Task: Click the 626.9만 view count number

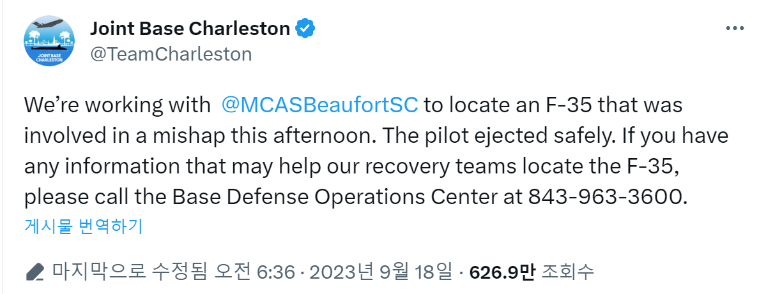Action: pos(501,273)
